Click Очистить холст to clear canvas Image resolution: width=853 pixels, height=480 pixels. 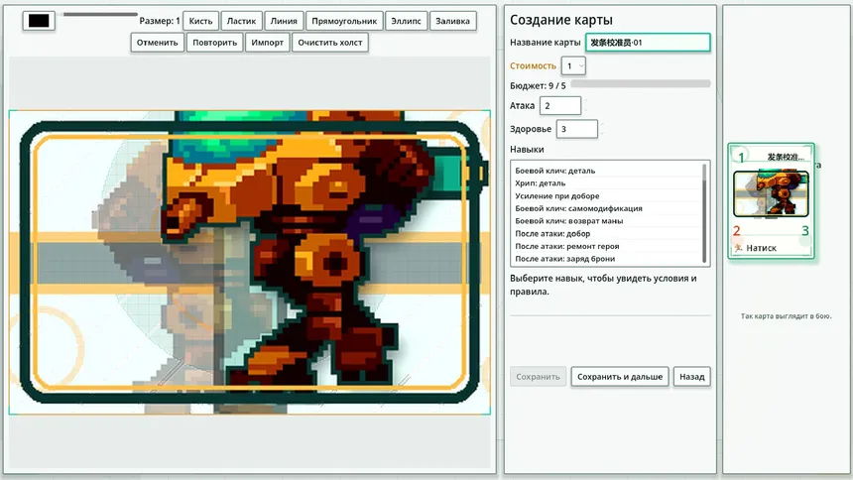(329, 43)
